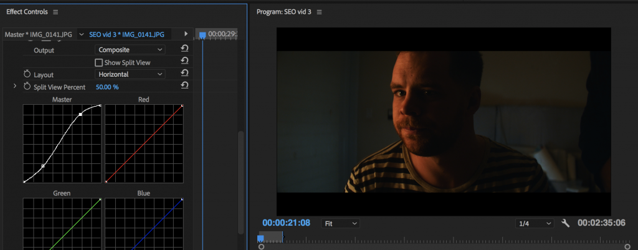Open the Program monitor panel menu
Image resolution: width=638 pixels, height=250 pixels.
click(320, 12)
